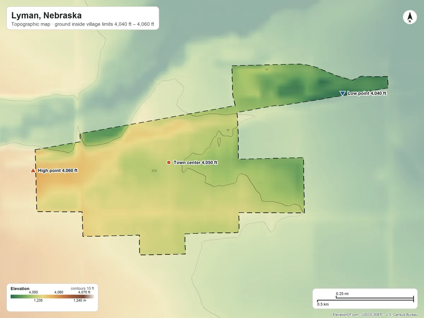Image resolution: width=424 pixels, height=318 pixels.
Task: Click the 4,070 ft legend tick label
Action: tap(84, 292)
